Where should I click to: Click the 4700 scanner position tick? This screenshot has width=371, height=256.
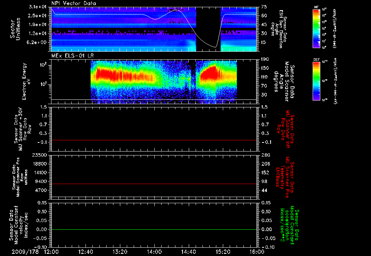click(x=41, y=190)
